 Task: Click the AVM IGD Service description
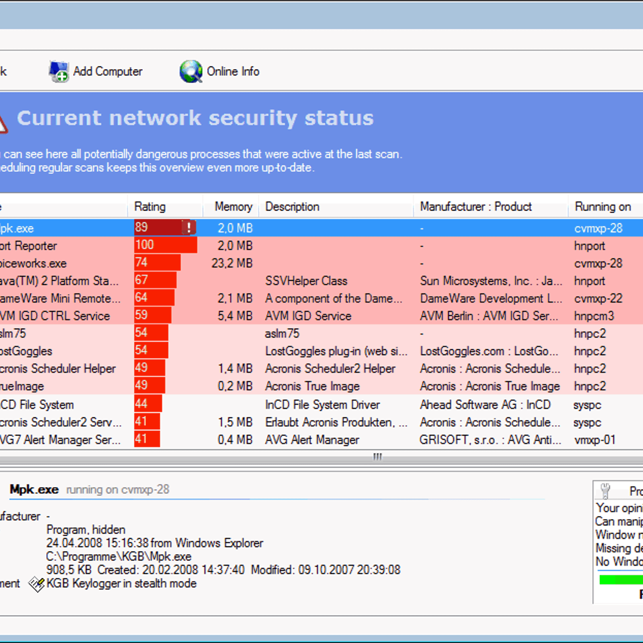click(x=308, y=316)
